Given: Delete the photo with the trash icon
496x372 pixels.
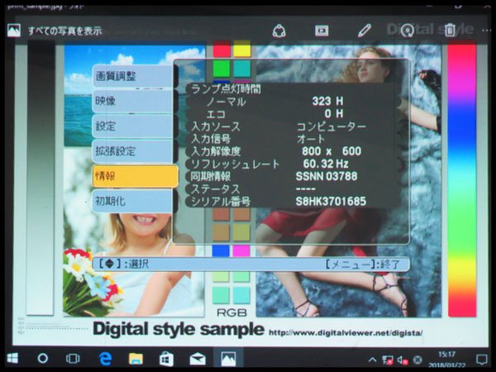Looking at the screenshot, I should (450, 31).
